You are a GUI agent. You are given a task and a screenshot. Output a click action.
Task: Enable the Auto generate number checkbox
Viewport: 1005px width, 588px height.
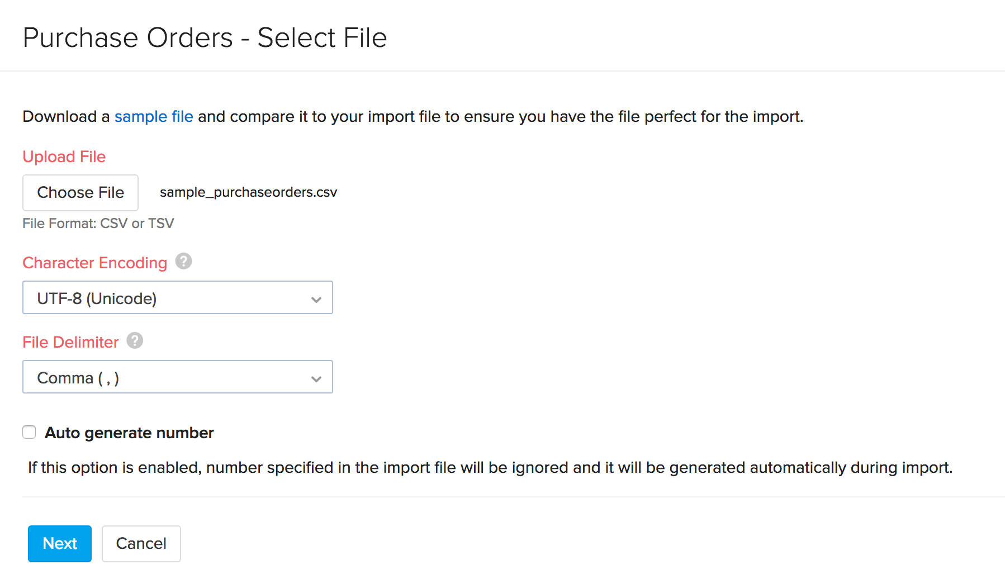(x=29, y=432)
